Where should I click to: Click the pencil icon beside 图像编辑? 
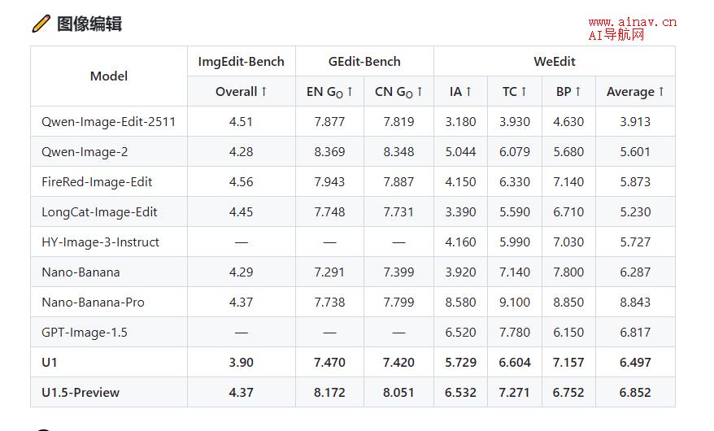(x=41, y=24)
